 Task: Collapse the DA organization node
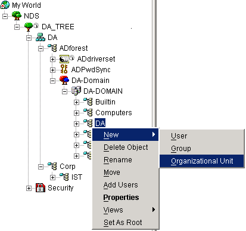tap(29, 38)
